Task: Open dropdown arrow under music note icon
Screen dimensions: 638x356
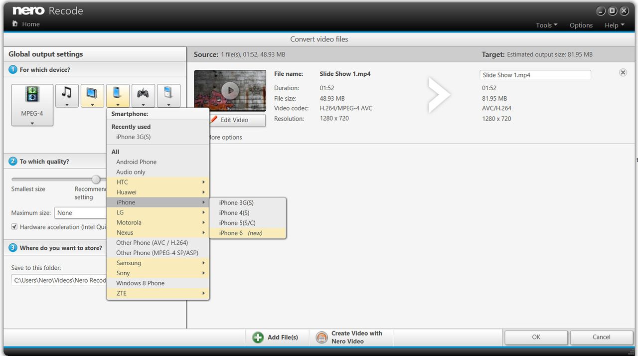Action: click(x=67, y=105)
